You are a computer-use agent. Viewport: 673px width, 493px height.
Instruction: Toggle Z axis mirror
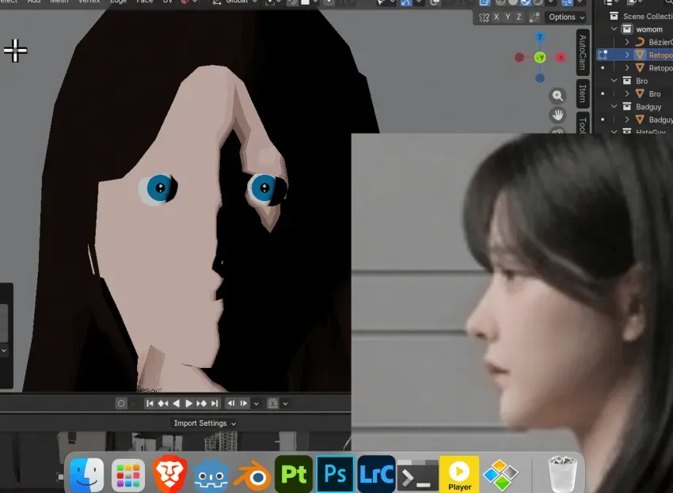pos(519,17)
